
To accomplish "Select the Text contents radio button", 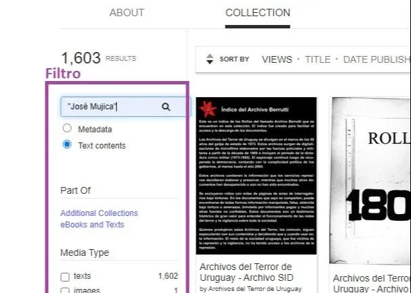I will point(66,144).
